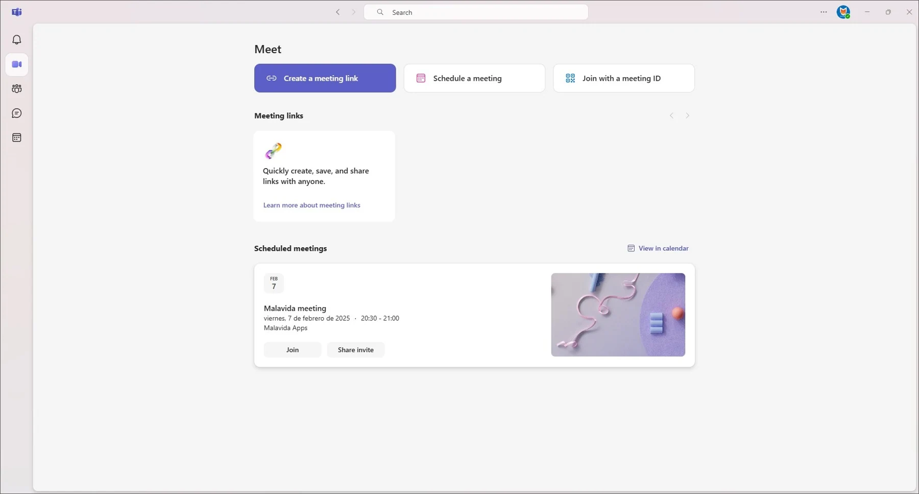The width and height of the screenshot is (919, 494).
Task: Focus the Search box
Action: [x=476, y=12]
